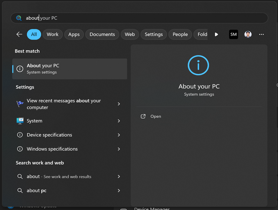Open About your PC from preview pane
This screenshot has height=210, width=278.
[x=156, y=116]
